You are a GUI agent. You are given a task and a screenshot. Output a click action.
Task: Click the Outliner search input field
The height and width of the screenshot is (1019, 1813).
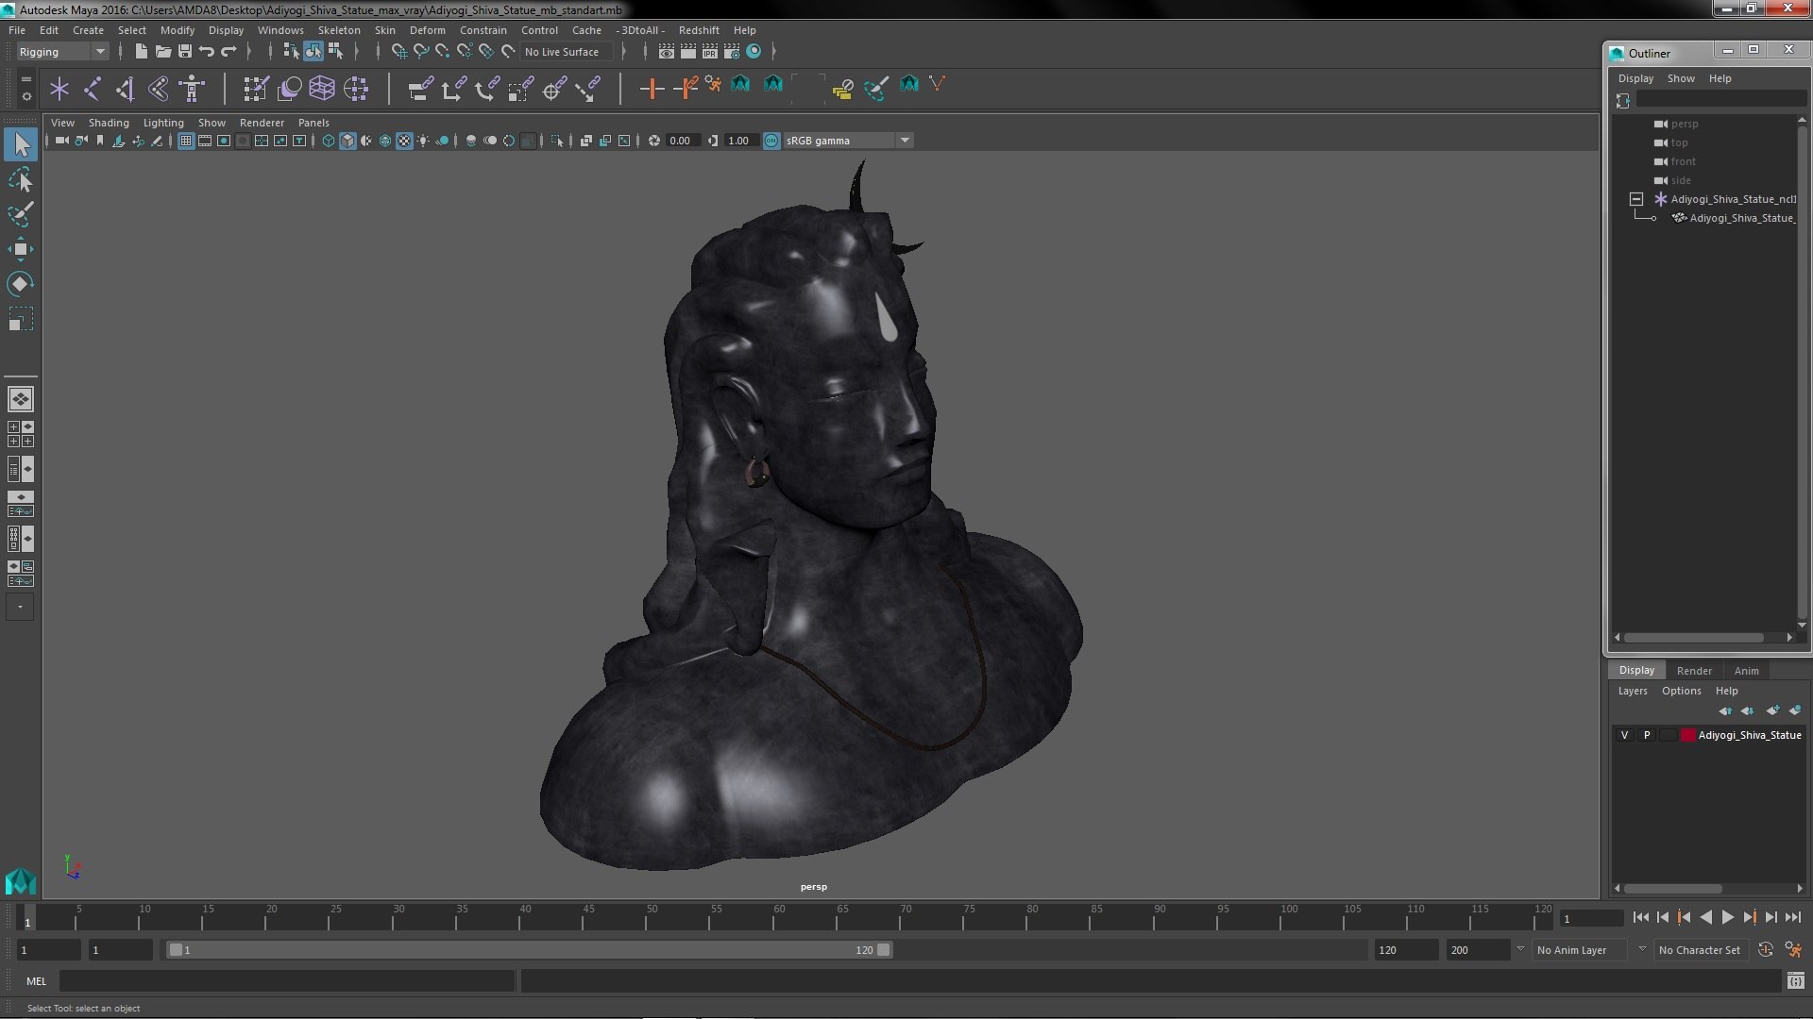(x=1721, y=100)
